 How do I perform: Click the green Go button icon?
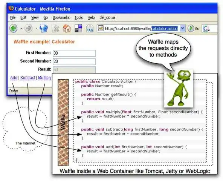pyautogui.click(x=191, y=28)
